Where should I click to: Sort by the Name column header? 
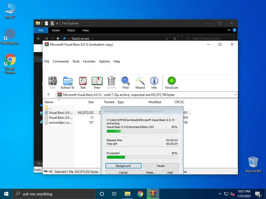pos(58,102)
